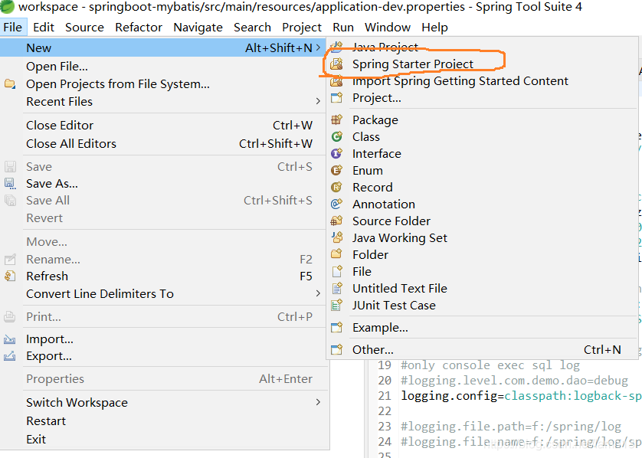The width and height of the screenshot is (642, 458).
Task: Open the Edit menu
Action: pyautogui.click(x=44, y=27)
